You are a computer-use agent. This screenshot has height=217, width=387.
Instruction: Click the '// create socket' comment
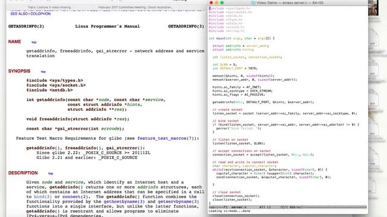[227, 110]
